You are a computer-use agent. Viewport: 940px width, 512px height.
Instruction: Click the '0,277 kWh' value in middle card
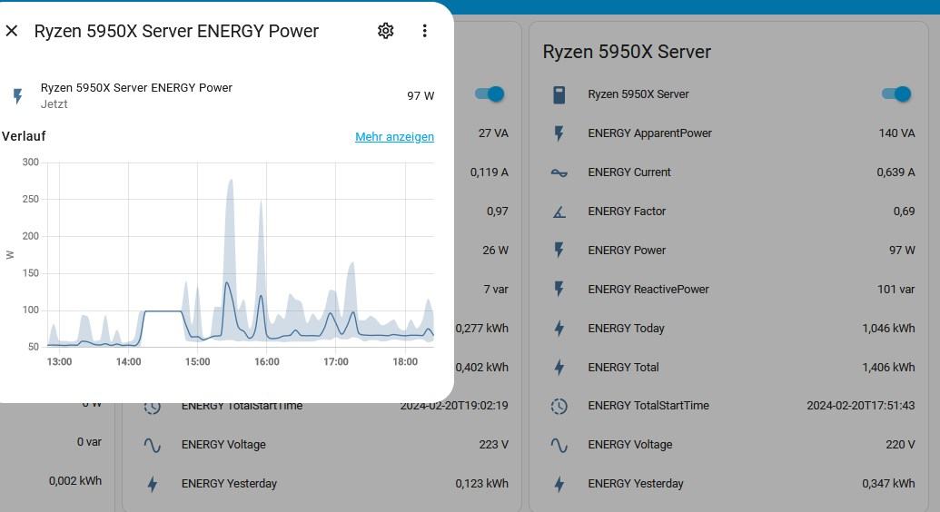(482, 328)
